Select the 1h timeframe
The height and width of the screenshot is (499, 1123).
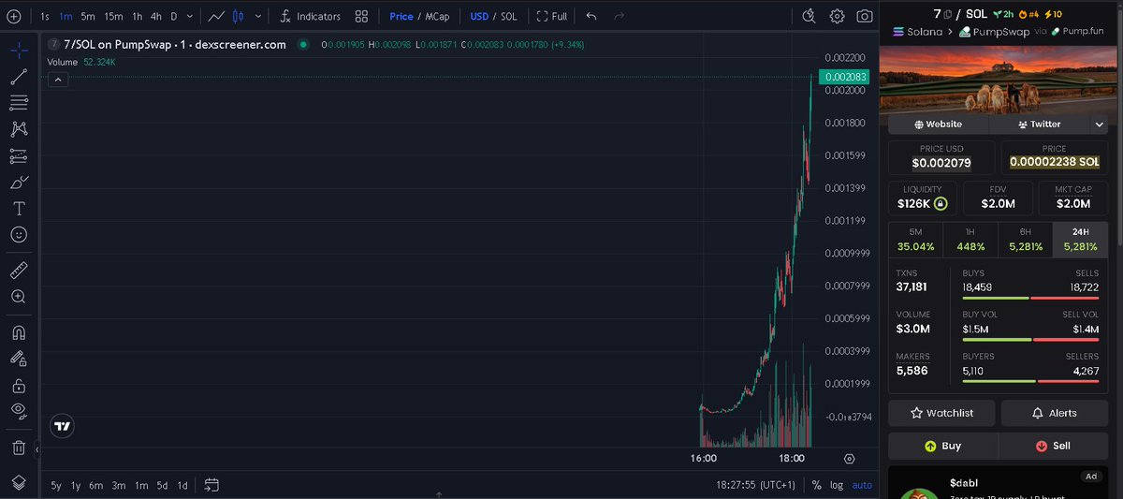point(137,16)
